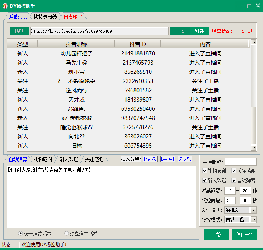The height and width of the screenshot is (250, 263).
Task: Click the 弹幕间隔 minimum field showing 10
Action: tap(230, 191)
